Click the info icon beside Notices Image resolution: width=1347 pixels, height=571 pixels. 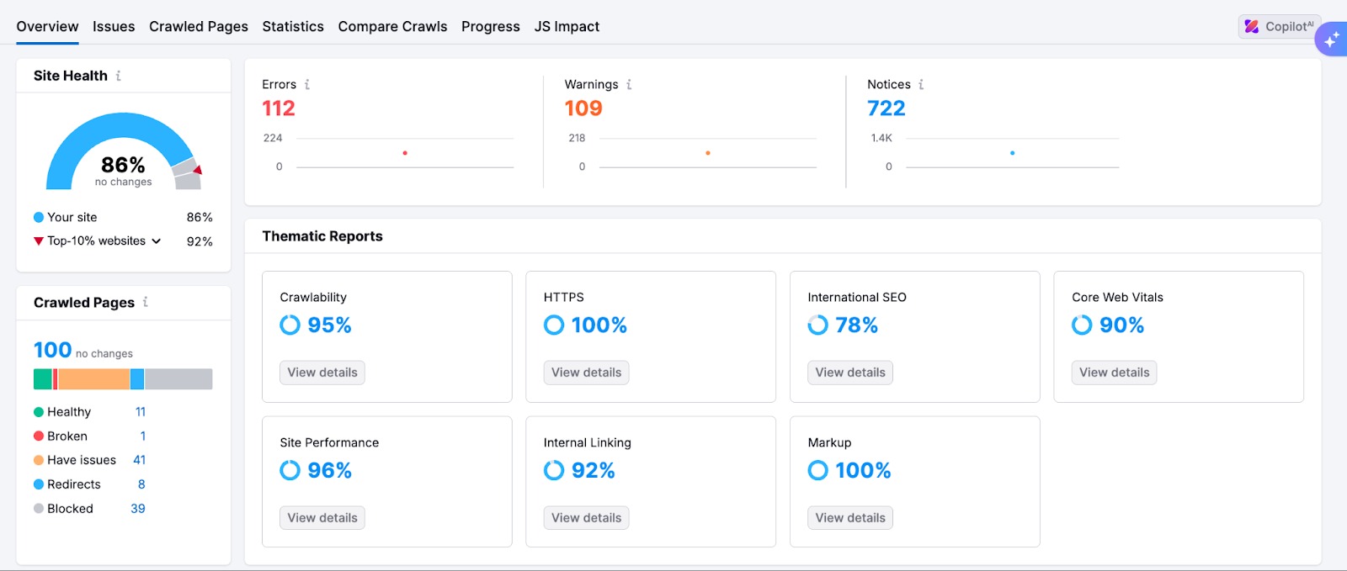tap(921, 84)
